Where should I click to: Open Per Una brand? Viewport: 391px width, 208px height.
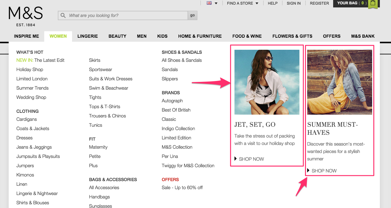pos(170,156)
